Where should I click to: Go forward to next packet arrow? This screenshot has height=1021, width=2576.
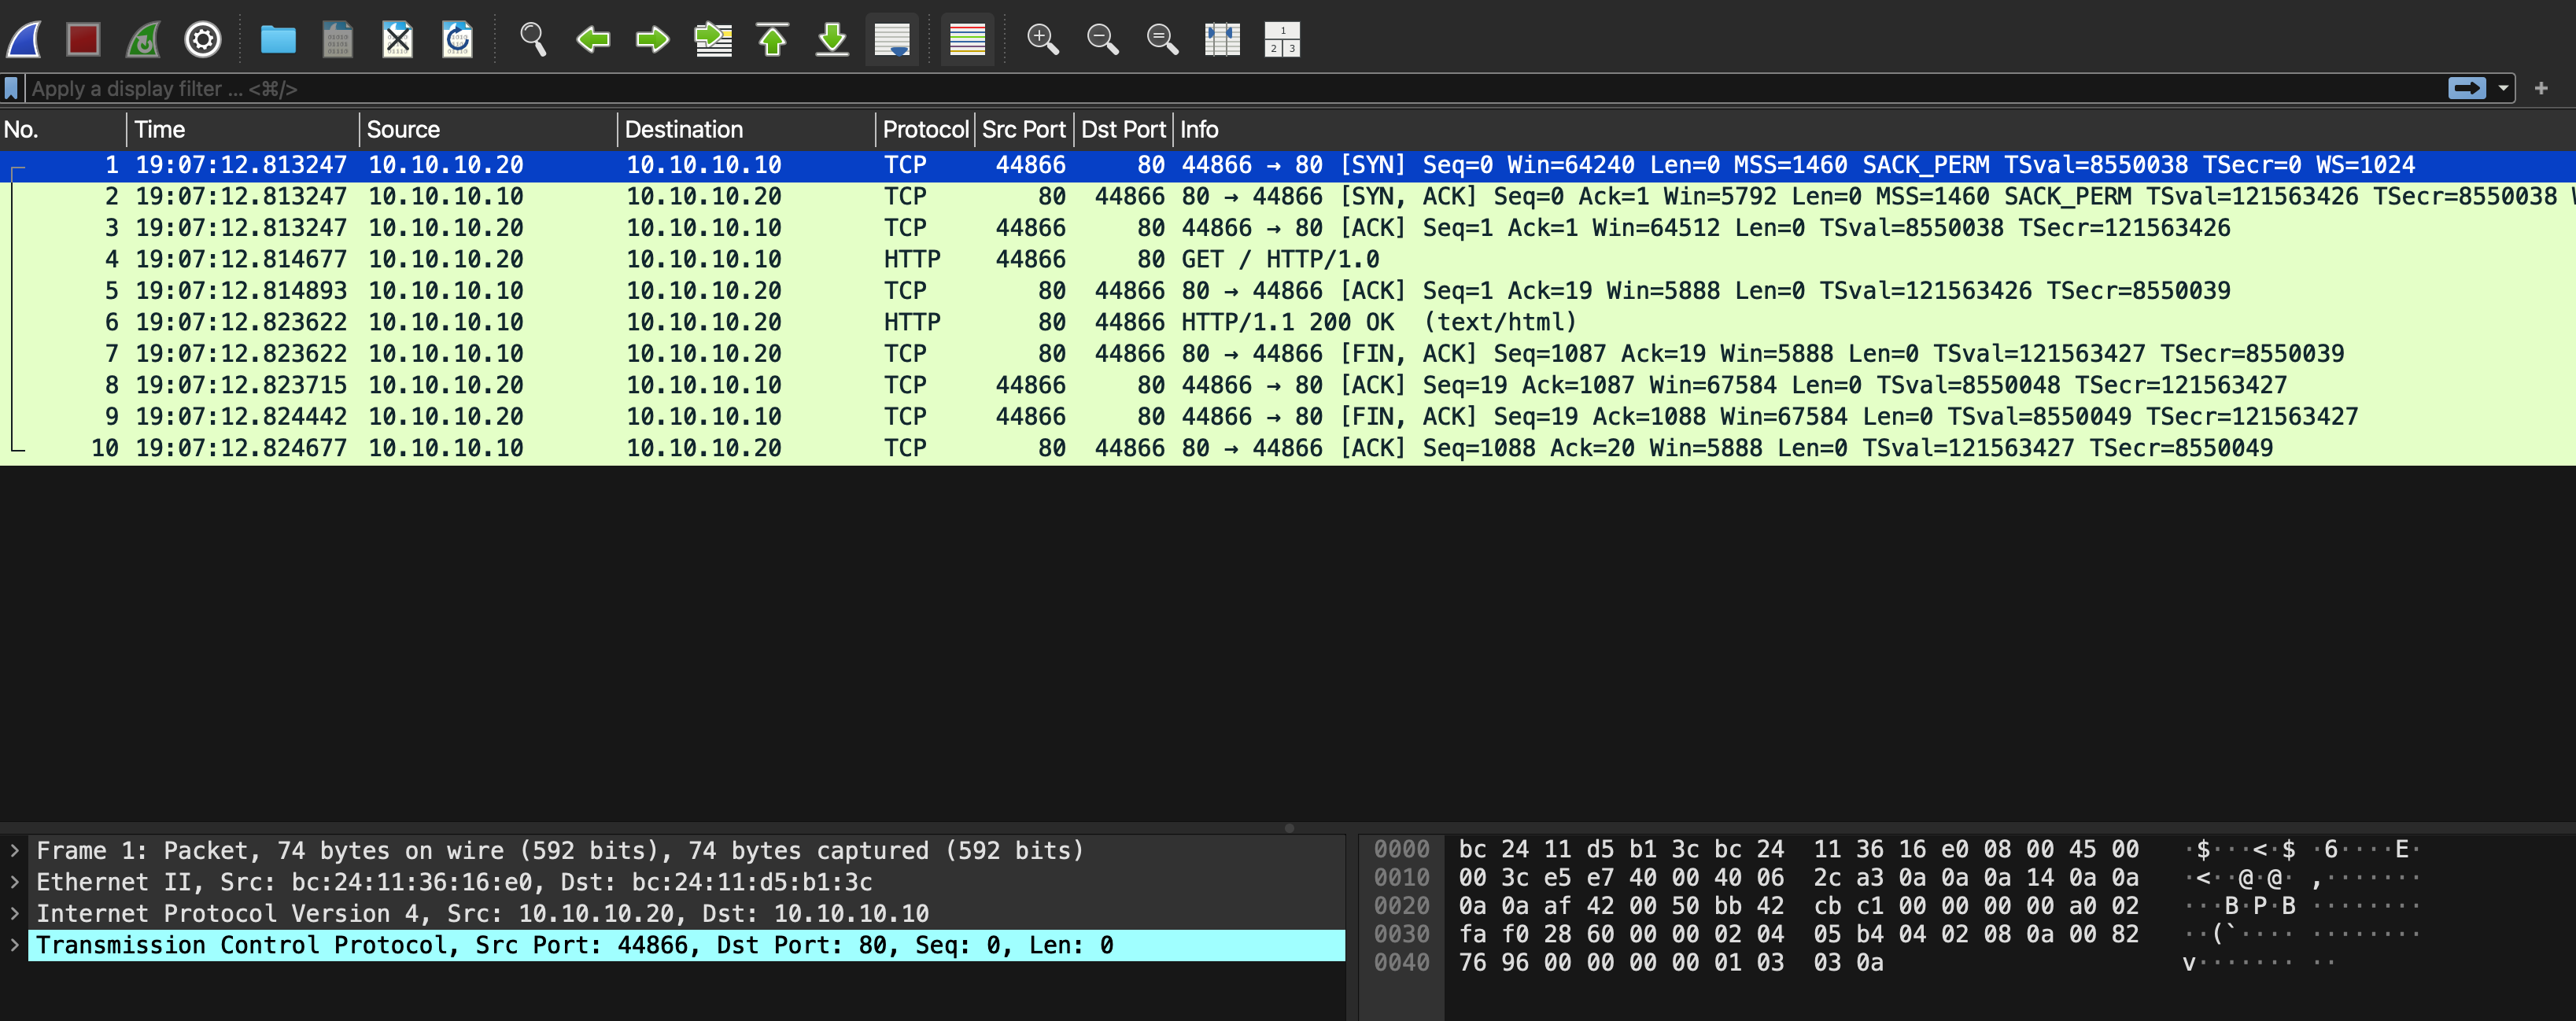(653, 40)
